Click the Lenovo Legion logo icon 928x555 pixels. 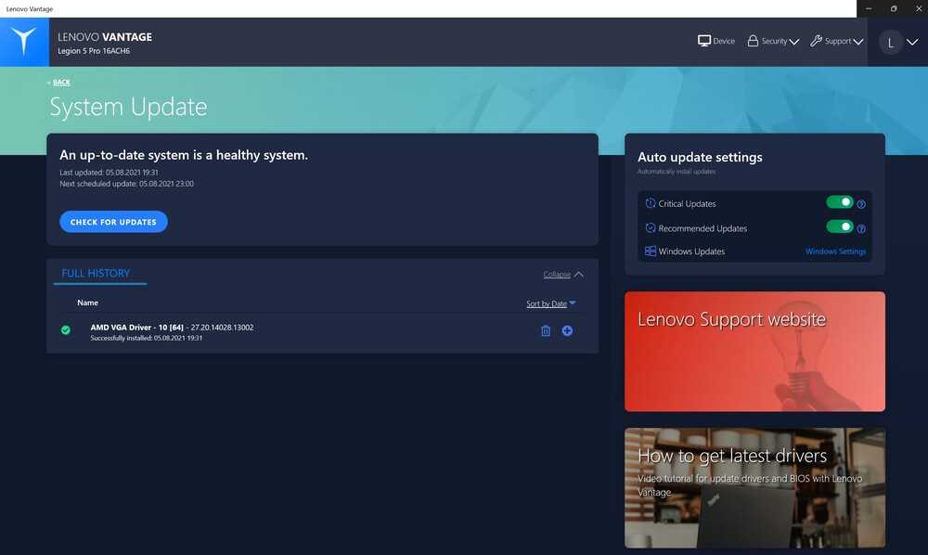point(24,42)
